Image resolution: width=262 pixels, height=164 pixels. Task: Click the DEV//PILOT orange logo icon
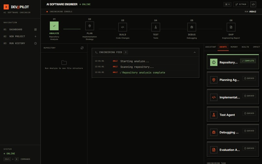pyautogui.click(x=6, y=7)
